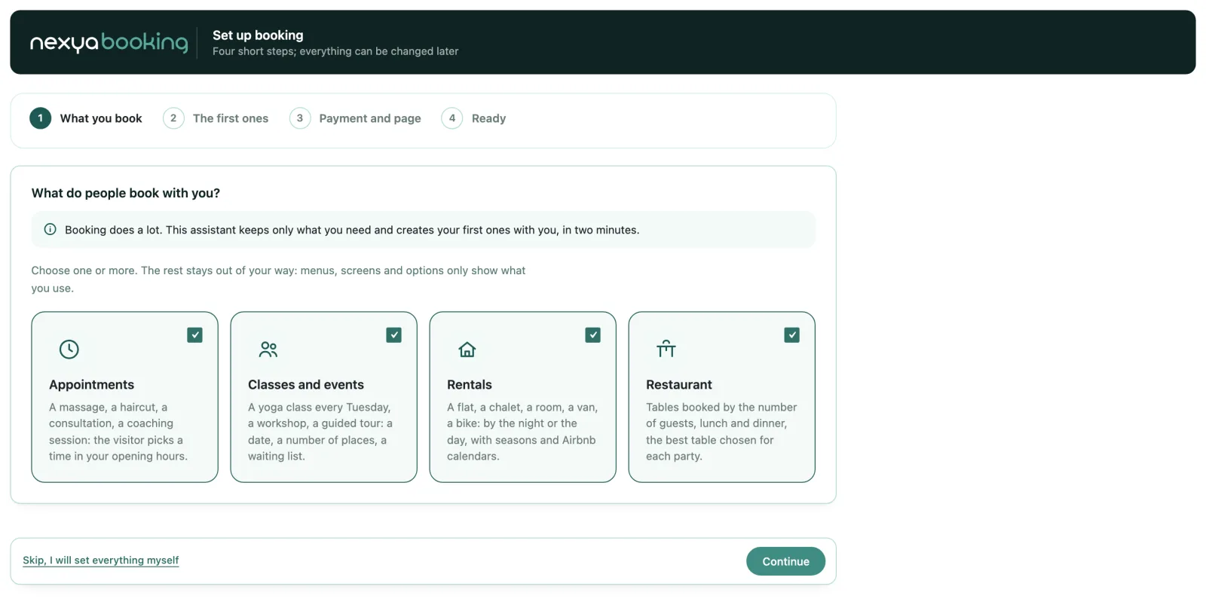Click the Restaurant card title
Image resolution: width=1206 pixels, height=611 pixels.
[678, 384]
